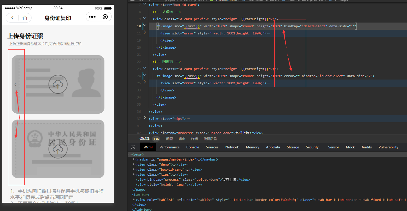The width and height of the screenshot is (407, 211).
Task: Collapse the chevron on line 7 box-id-card view
Action: coord(145,5)
